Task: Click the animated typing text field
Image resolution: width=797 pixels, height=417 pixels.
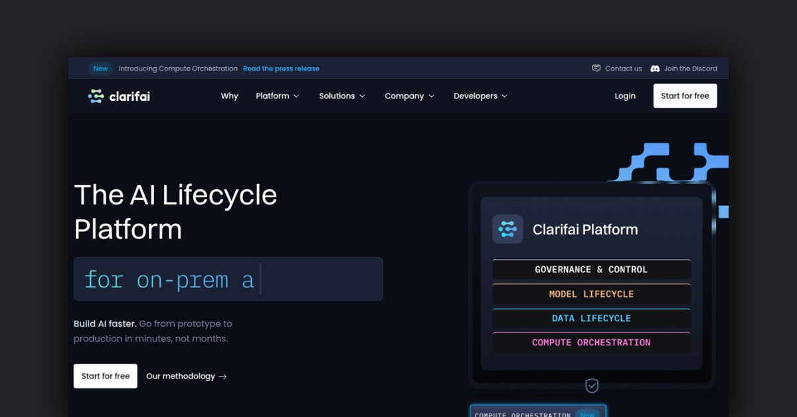Action: [228, 280]
